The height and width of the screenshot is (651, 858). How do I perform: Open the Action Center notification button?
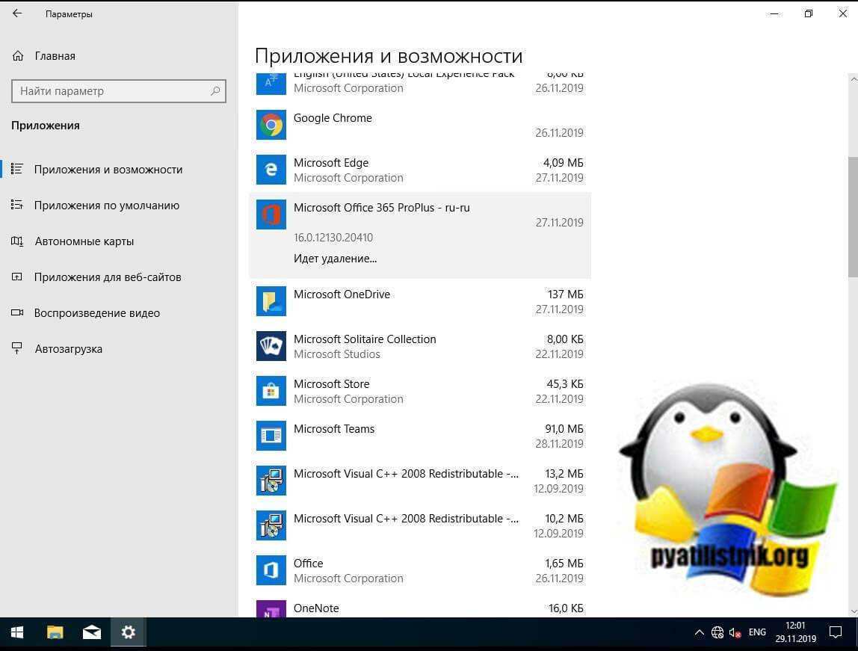pyautogui.click(x=836, y=632)
